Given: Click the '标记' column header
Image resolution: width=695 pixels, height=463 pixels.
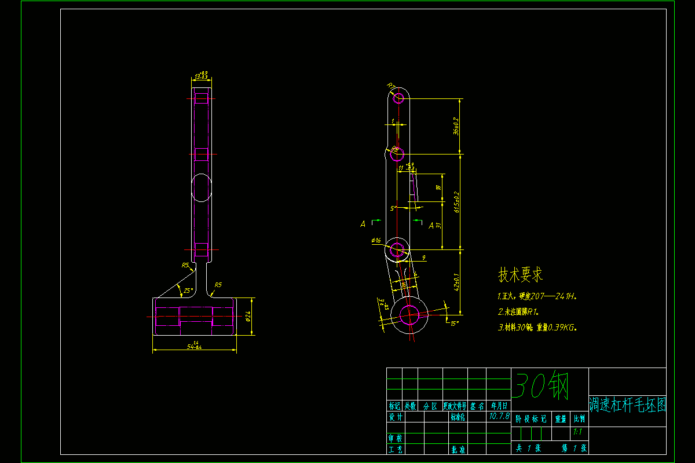Looking at the screenshot, I should click(394, 406).
